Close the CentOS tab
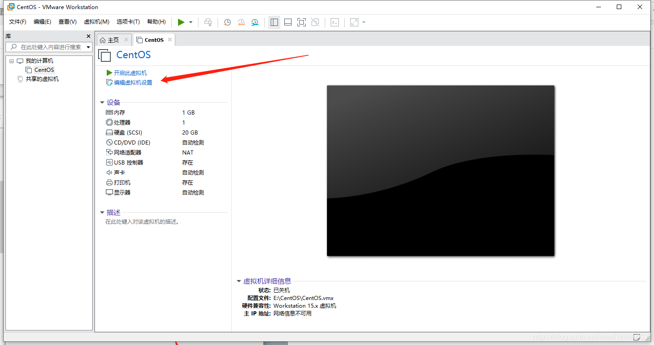 click(170, 40)
